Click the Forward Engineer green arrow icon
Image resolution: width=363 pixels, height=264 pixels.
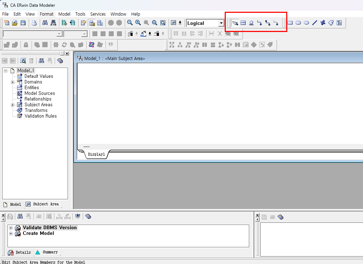coord(64,23)
